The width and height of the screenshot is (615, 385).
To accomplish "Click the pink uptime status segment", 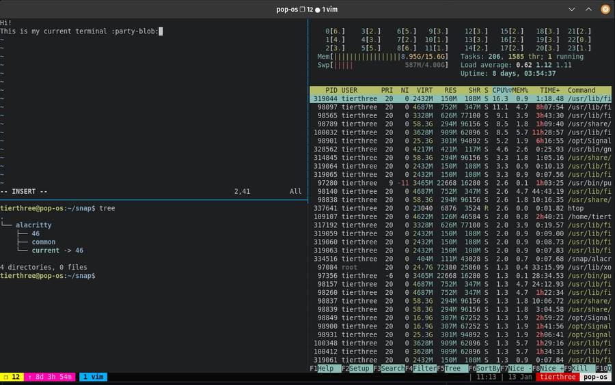I will pos(50,377).
